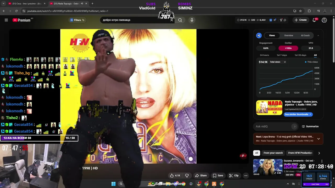The image size is (335, 188).
Task: Open the Create button menu
Action: point(300,20)
